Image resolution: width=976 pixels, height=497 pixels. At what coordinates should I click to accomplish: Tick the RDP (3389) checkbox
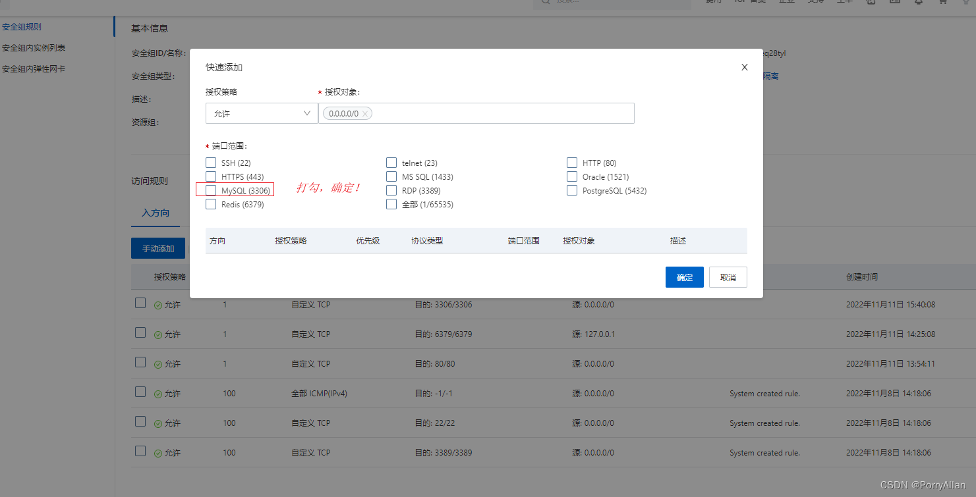coord(391,190)
